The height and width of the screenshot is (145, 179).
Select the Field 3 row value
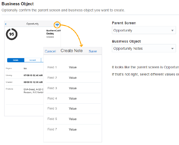pos(73,88)
